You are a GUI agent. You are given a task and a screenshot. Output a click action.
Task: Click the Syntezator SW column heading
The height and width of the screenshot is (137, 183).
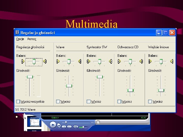click(x=97, y=47)
